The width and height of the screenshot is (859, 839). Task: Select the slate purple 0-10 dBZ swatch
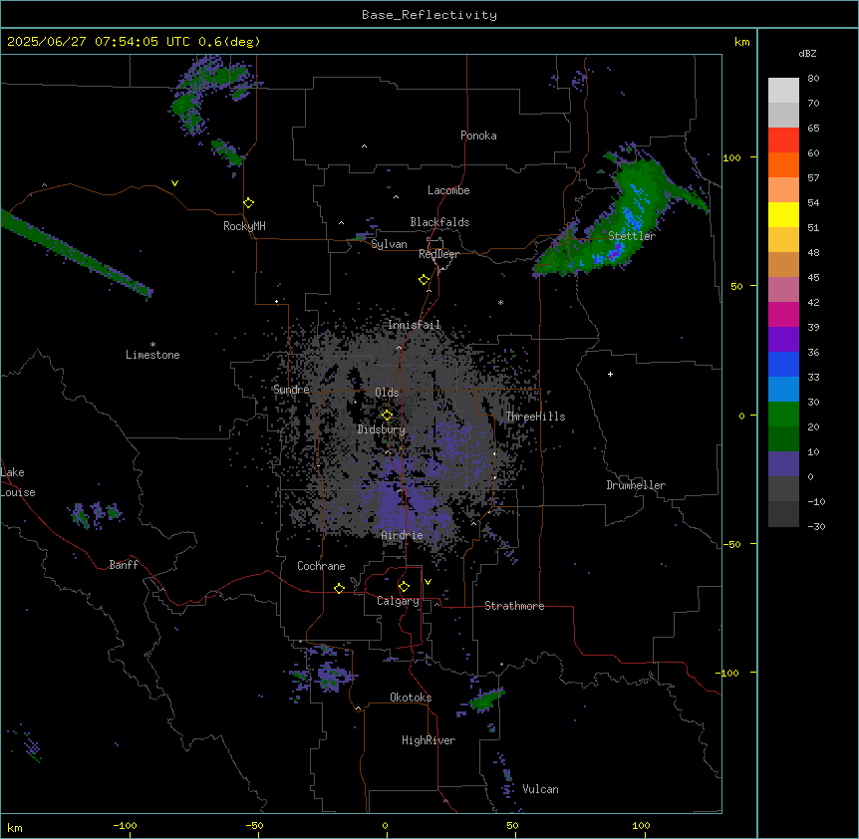(x=783, y=464)
